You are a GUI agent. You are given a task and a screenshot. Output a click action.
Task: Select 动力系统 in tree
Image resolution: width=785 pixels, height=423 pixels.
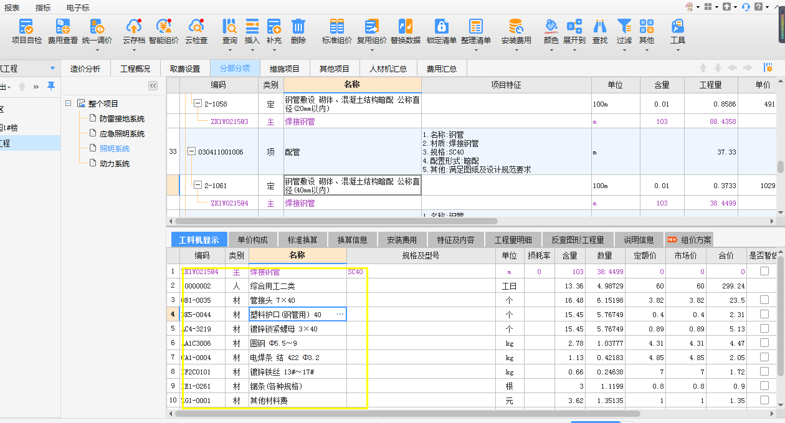pos(115,163)
